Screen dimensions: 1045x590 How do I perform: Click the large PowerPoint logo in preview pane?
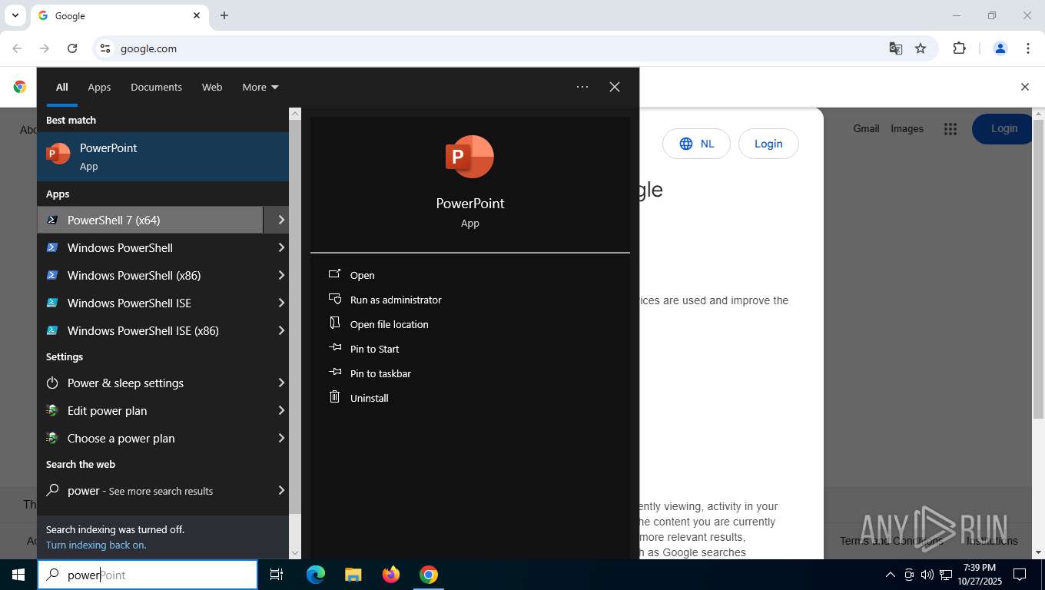point(469,157)
